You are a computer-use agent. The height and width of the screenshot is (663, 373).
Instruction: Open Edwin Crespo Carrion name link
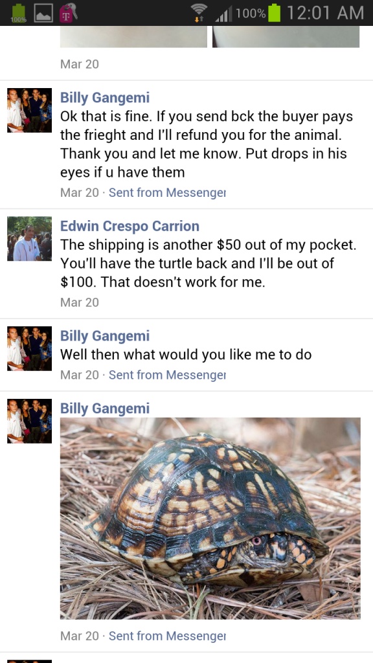pyautogui.click(x=130, y=226)
